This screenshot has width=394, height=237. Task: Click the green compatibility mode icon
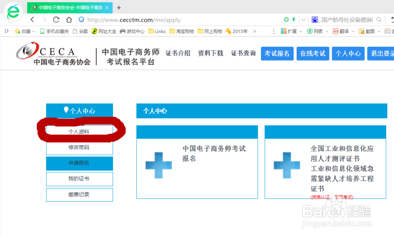(x=286, y=19)
